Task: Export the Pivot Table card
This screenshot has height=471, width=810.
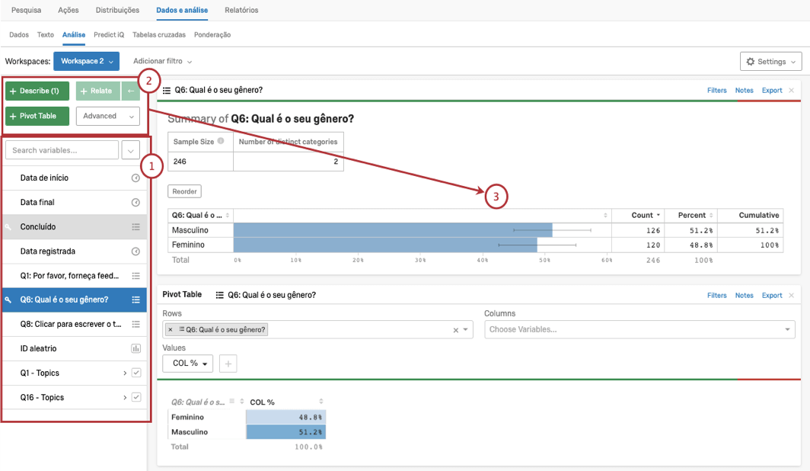Action: point(772,295)
